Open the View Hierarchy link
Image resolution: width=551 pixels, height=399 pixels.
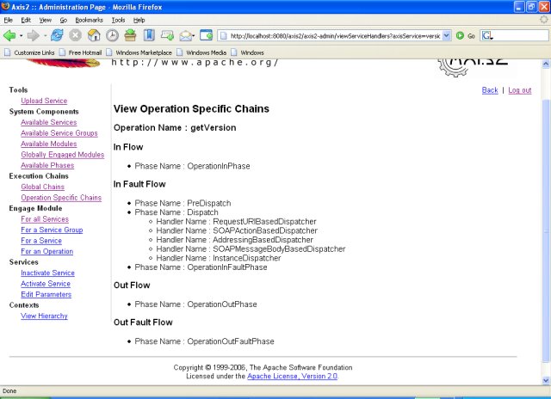point(44,316)
